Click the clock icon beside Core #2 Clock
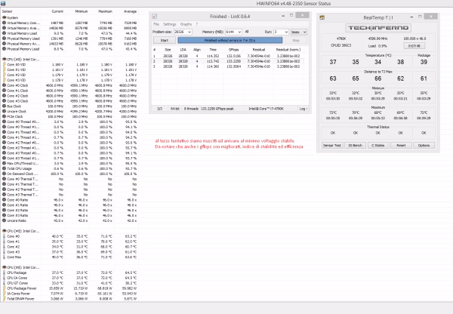This screenshot has height=314, width=453. point(4,96)
